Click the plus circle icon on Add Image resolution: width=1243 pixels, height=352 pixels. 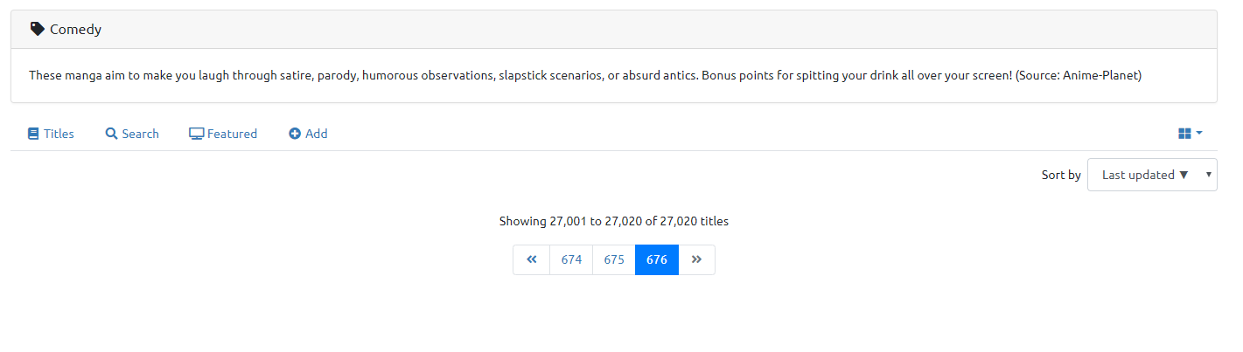point(295,134)
